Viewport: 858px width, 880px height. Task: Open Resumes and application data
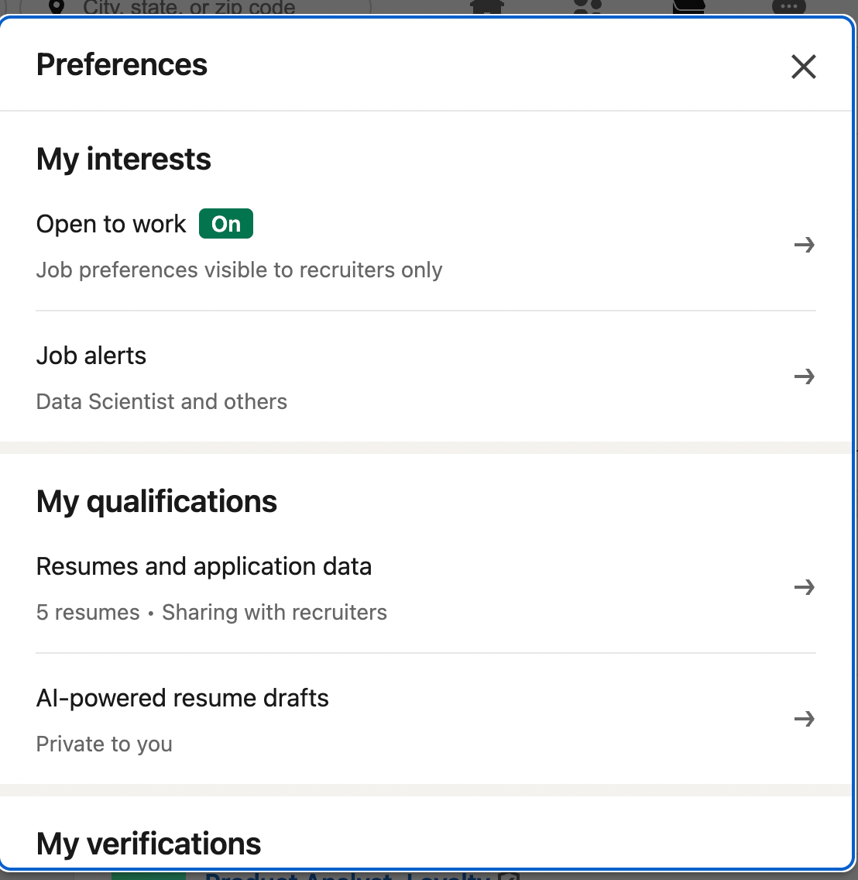coord(204,567)
